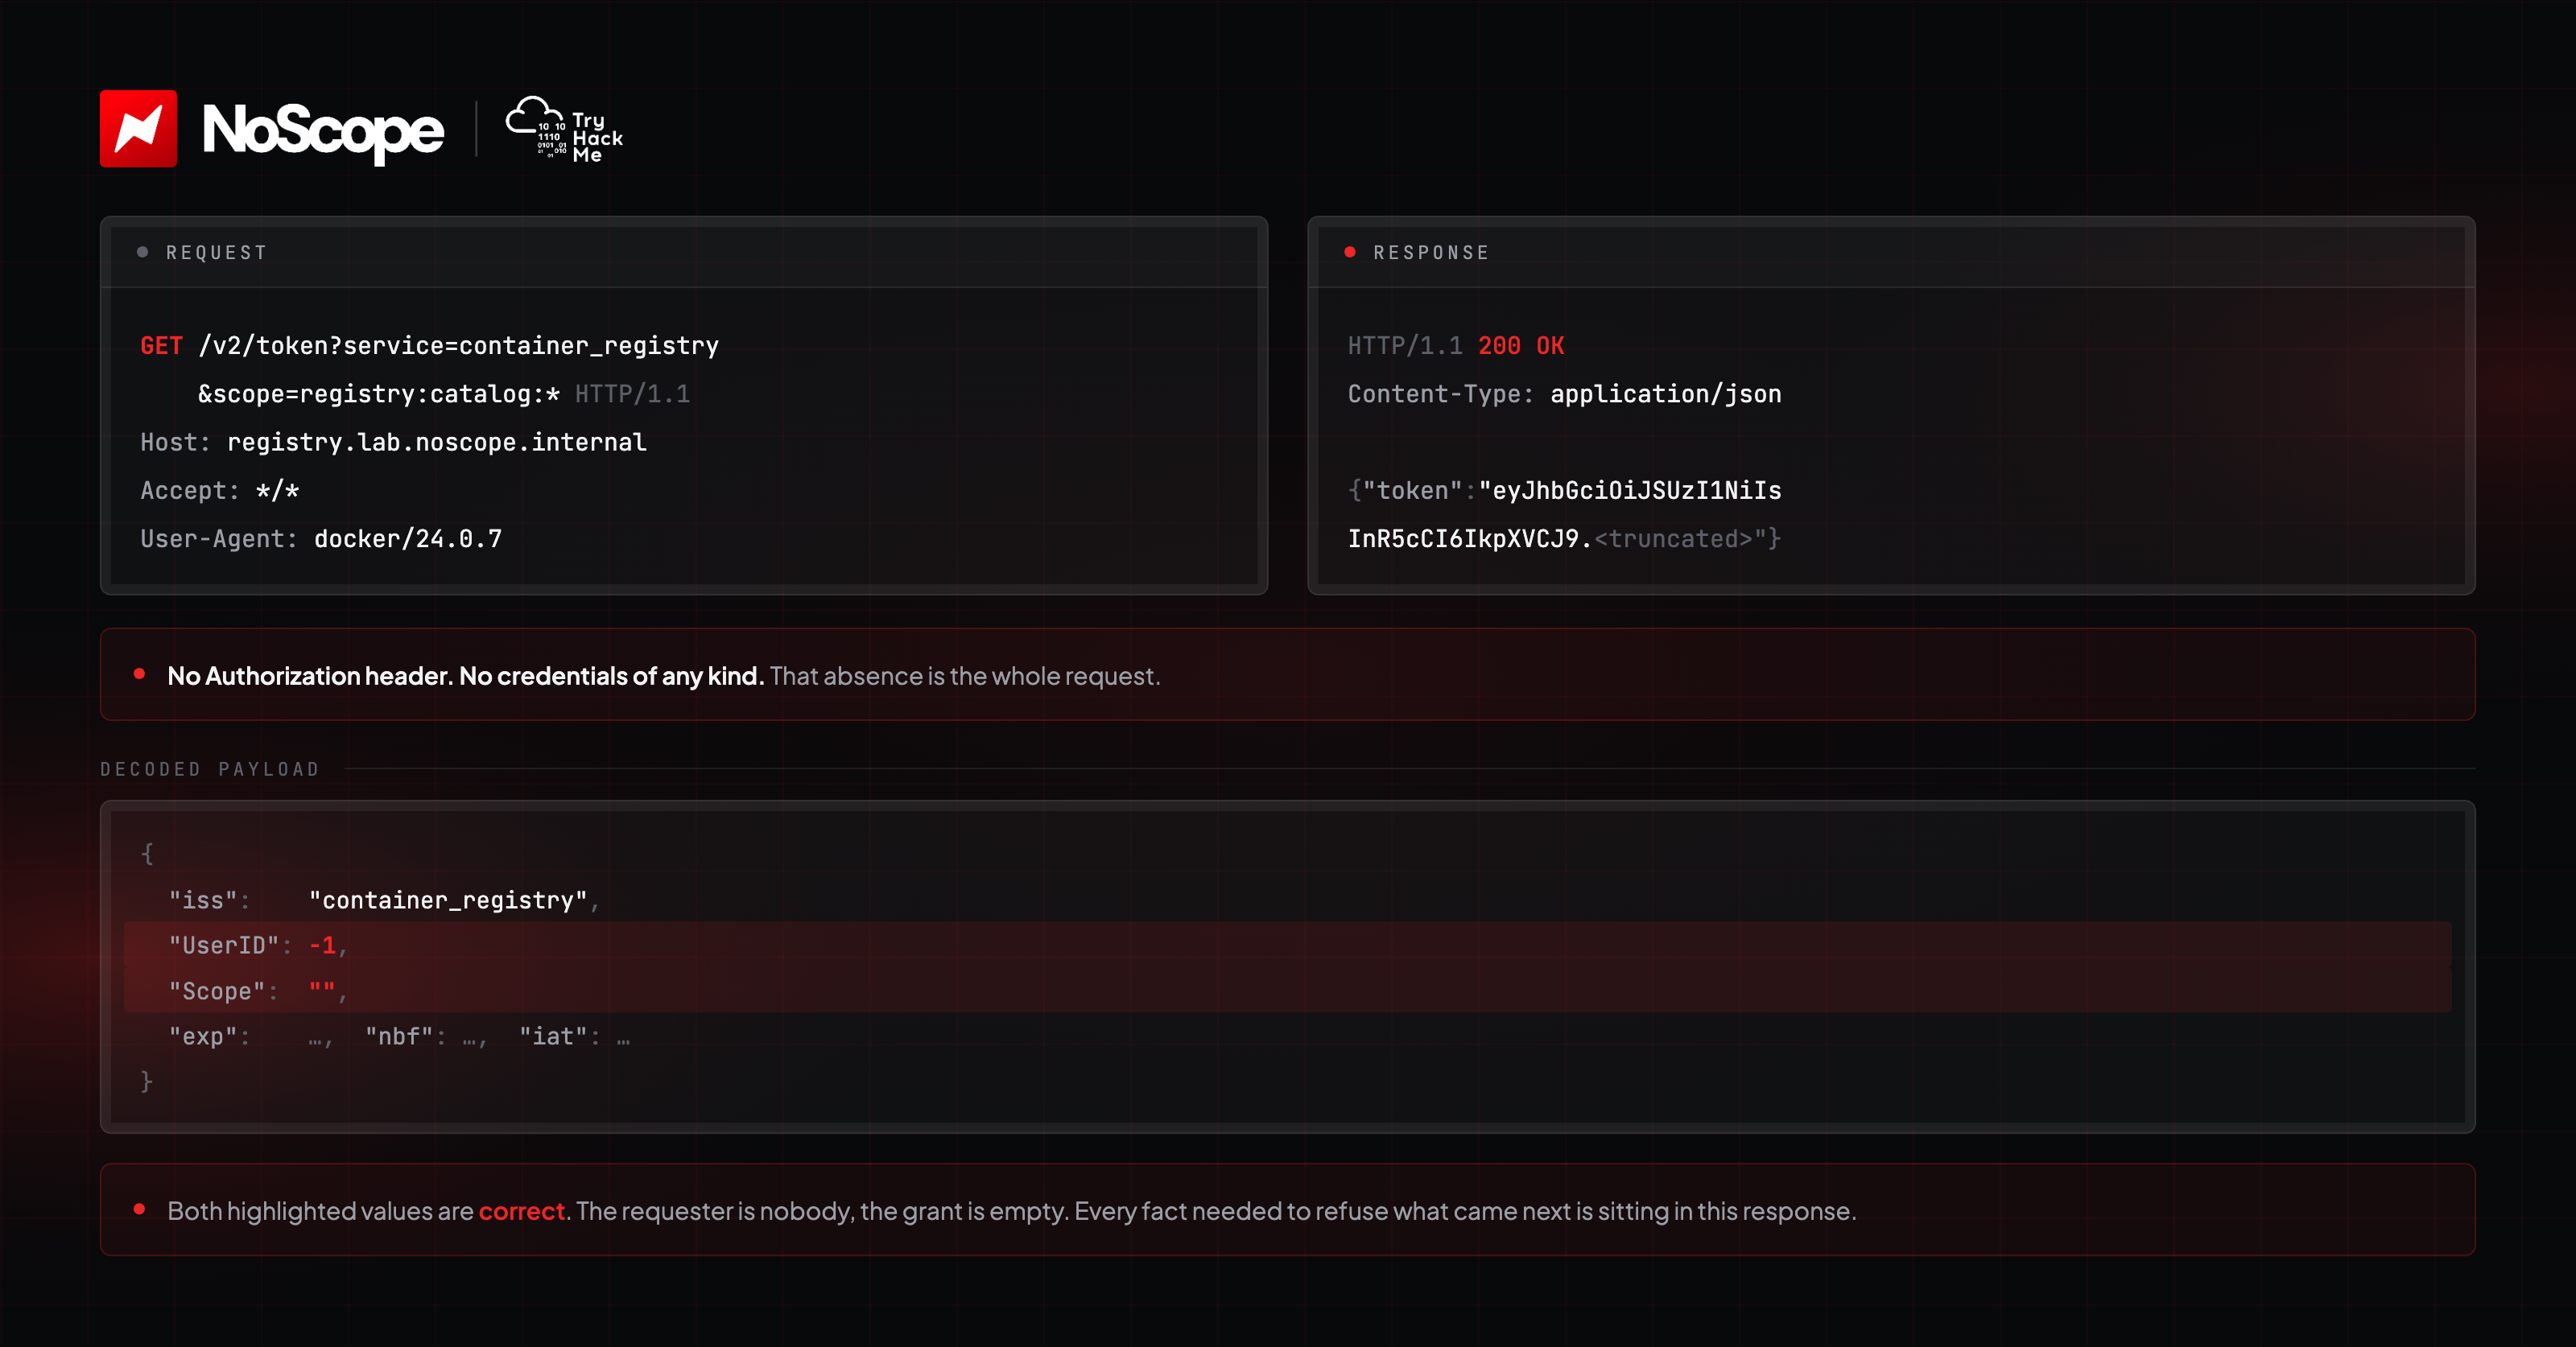This screenshot has height=1347, width=2576.
Task: Click "Both highlighted values are" text
Action: pos(320,1211)
